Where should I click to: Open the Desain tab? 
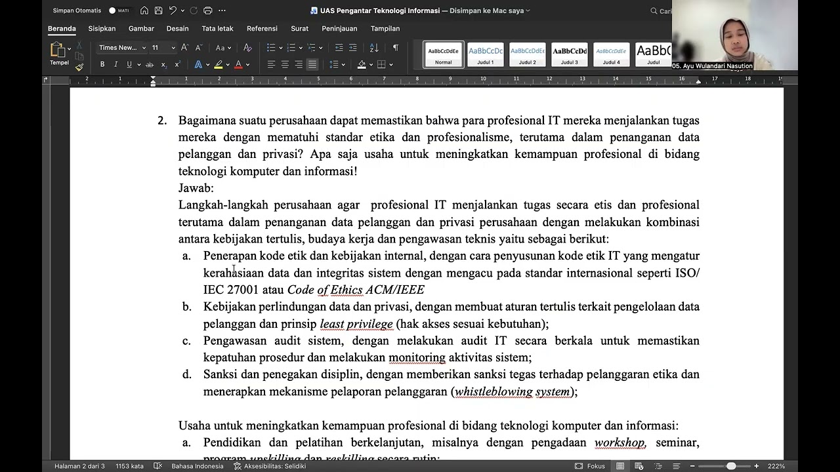pos(177,29)
